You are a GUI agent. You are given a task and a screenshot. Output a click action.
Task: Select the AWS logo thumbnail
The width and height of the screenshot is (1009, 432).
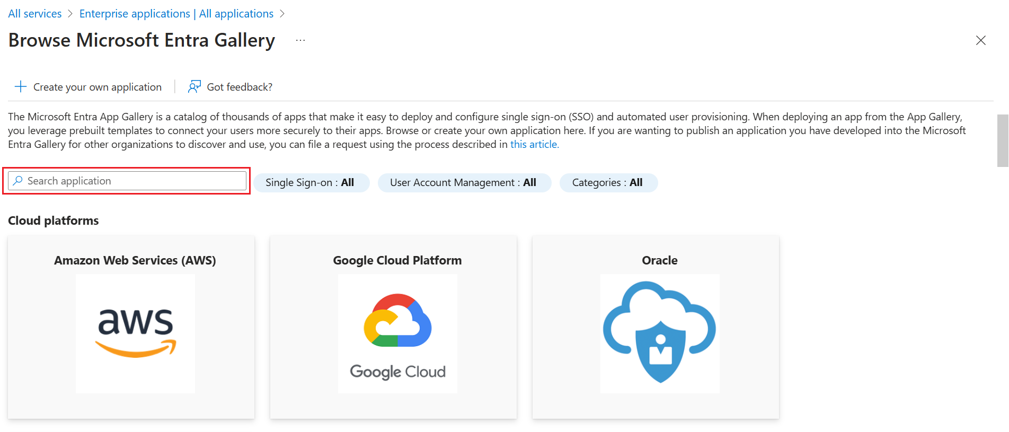tap(135, 333)
